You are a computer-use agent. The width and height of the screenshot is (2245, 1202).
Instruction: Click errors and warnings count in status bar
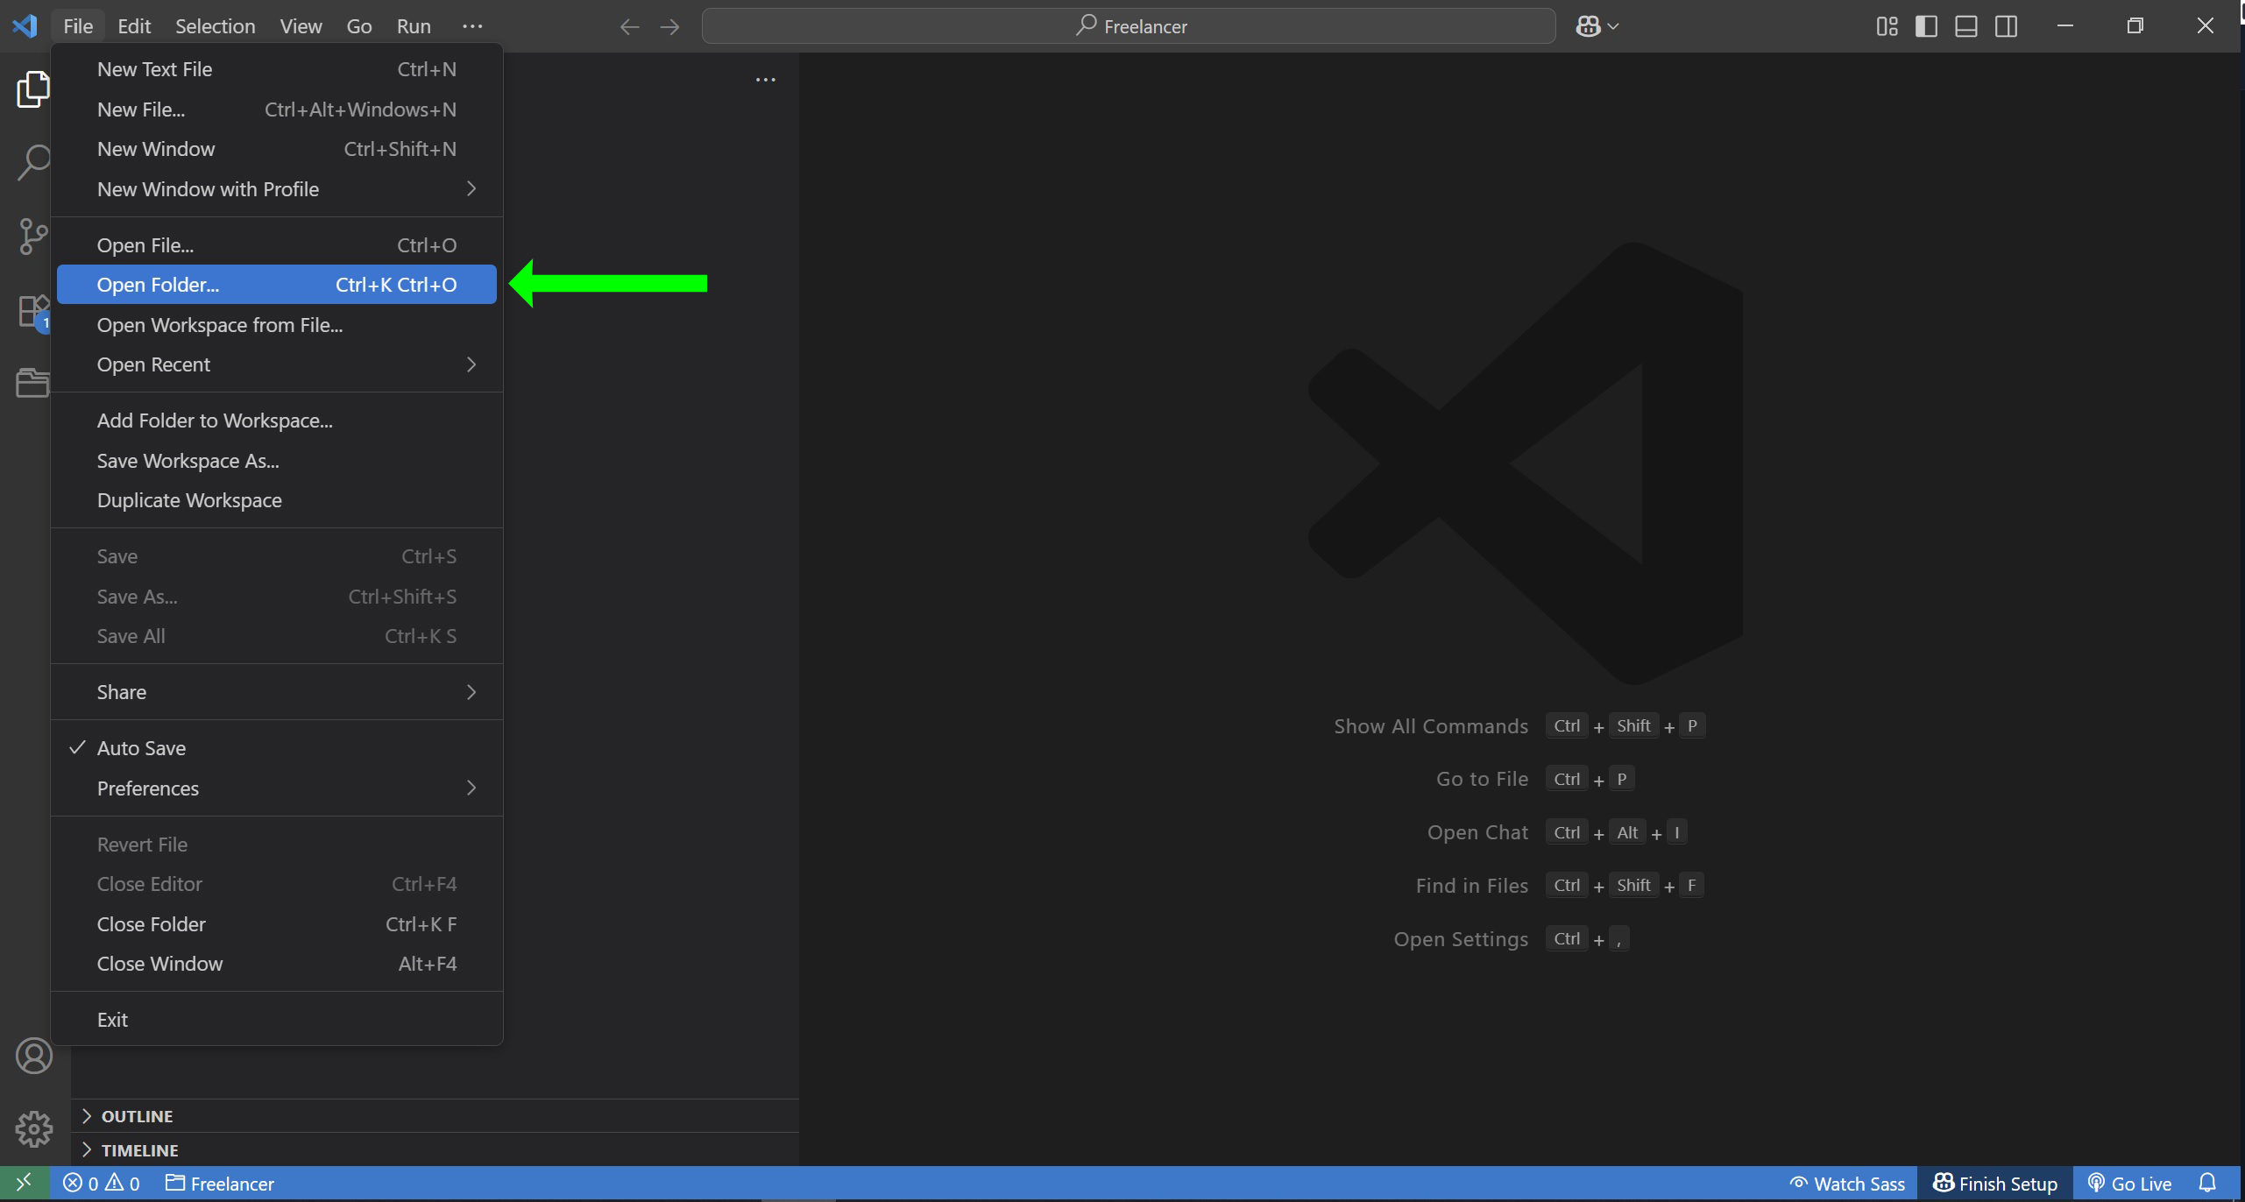102,1184
